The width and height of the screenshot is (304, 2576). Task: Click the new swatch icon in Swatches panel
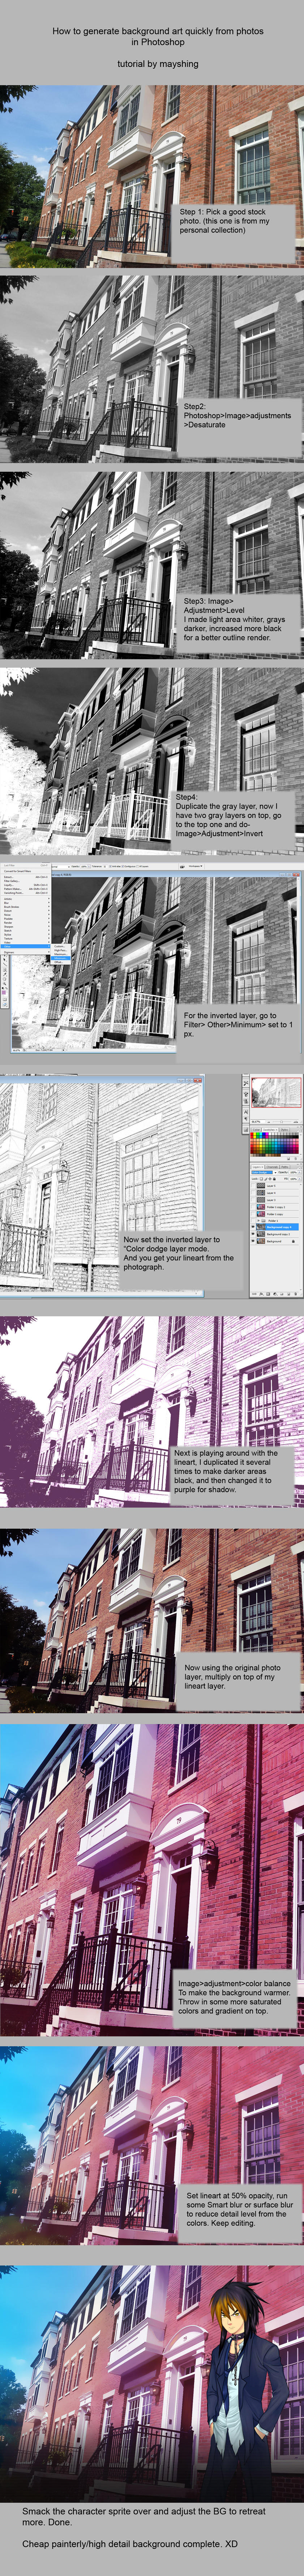coord(288,1159)
